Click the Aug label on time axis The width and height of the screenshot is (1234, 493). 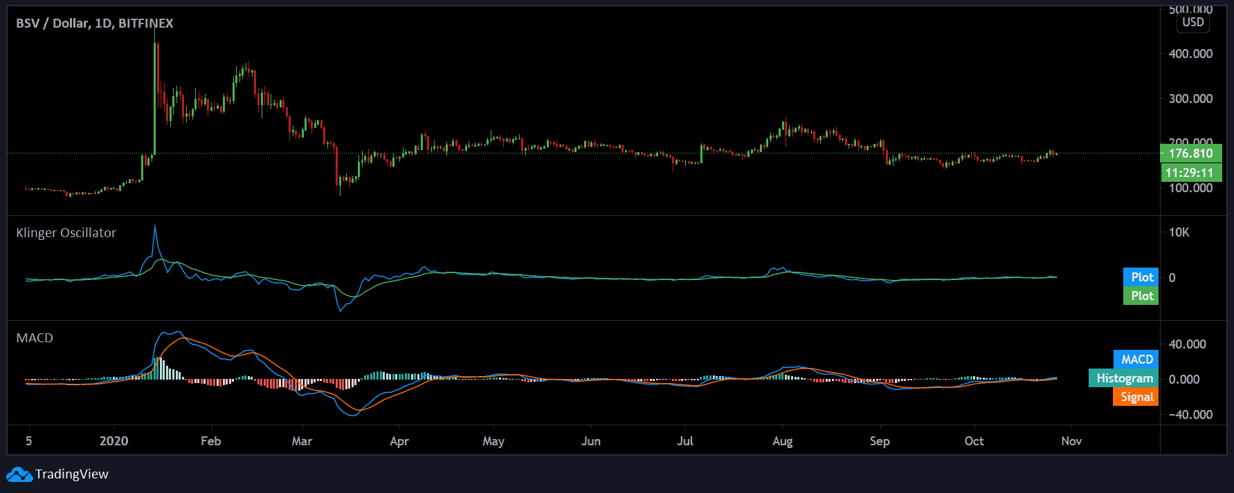[782, 441]
